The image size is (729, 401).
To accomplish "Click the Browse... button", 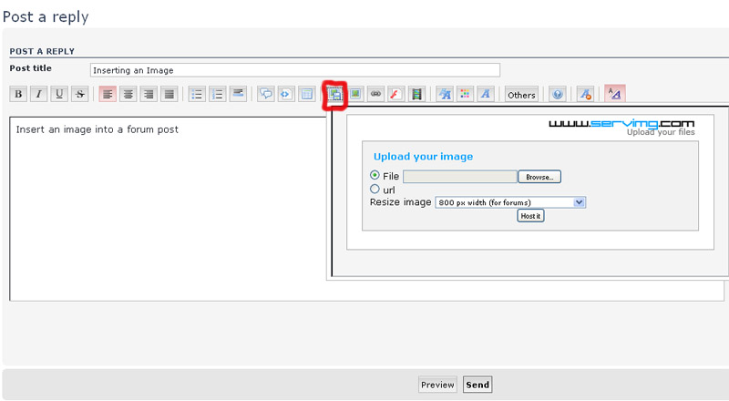I will click(539, 177).
